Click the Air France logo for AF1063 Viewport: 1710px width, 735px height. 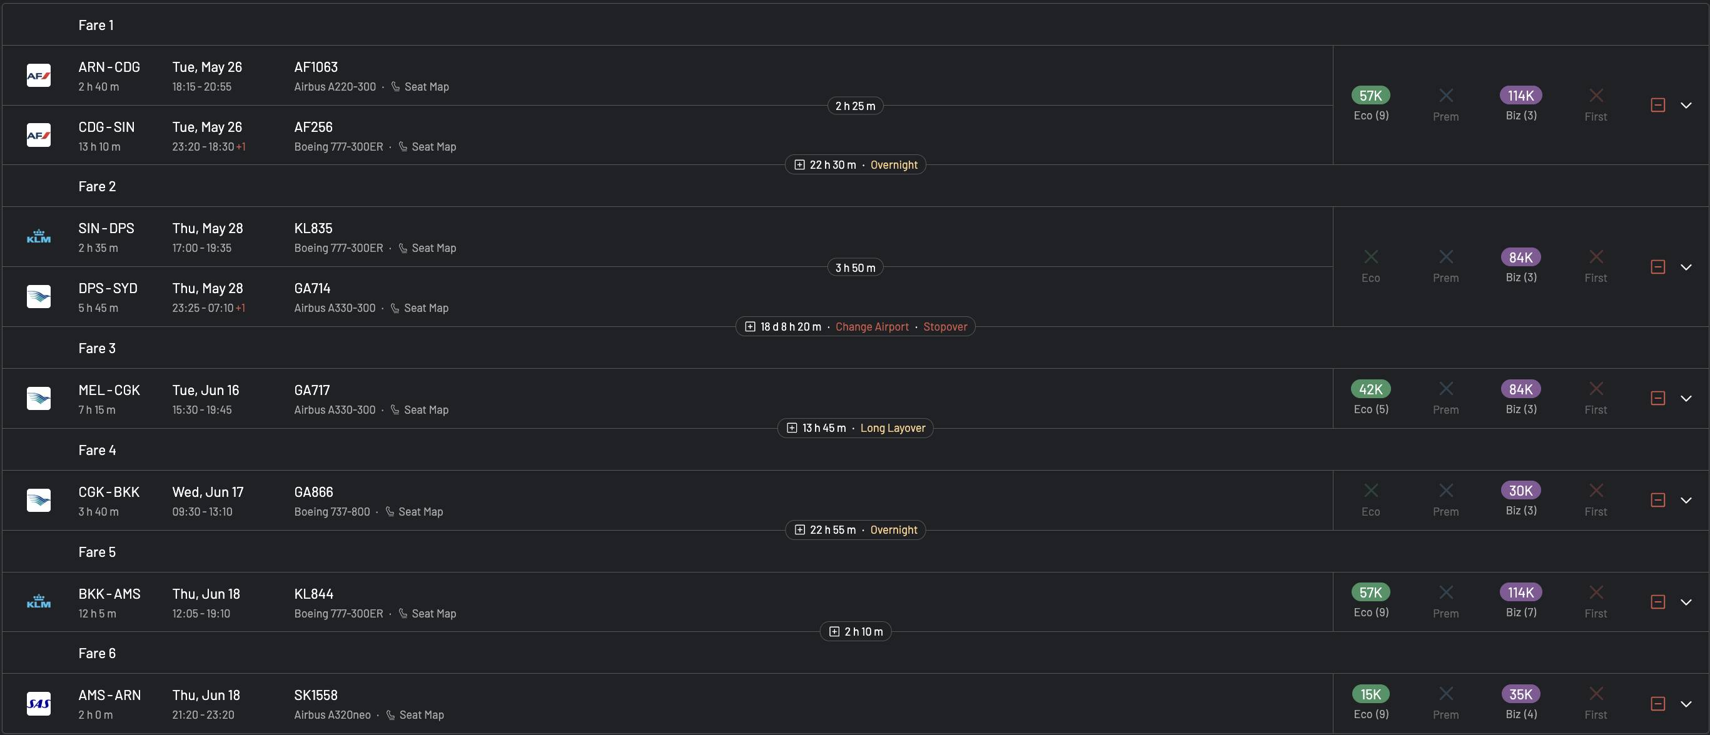pyautogui.click(x=39, y=76)
